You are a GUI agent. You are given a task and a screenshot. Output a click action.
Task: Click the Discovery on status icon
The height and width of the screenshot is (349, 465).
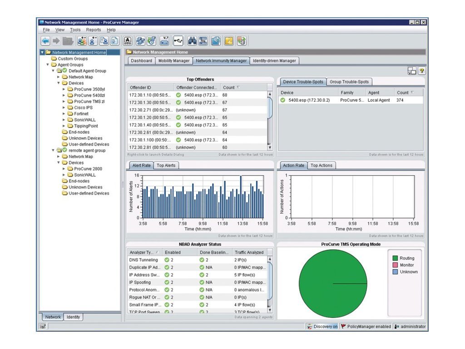pyautogui.click(x=310, y=326)
